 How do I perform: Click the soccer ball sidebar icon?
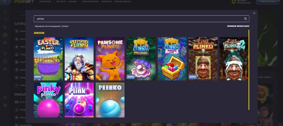point(5,12)
